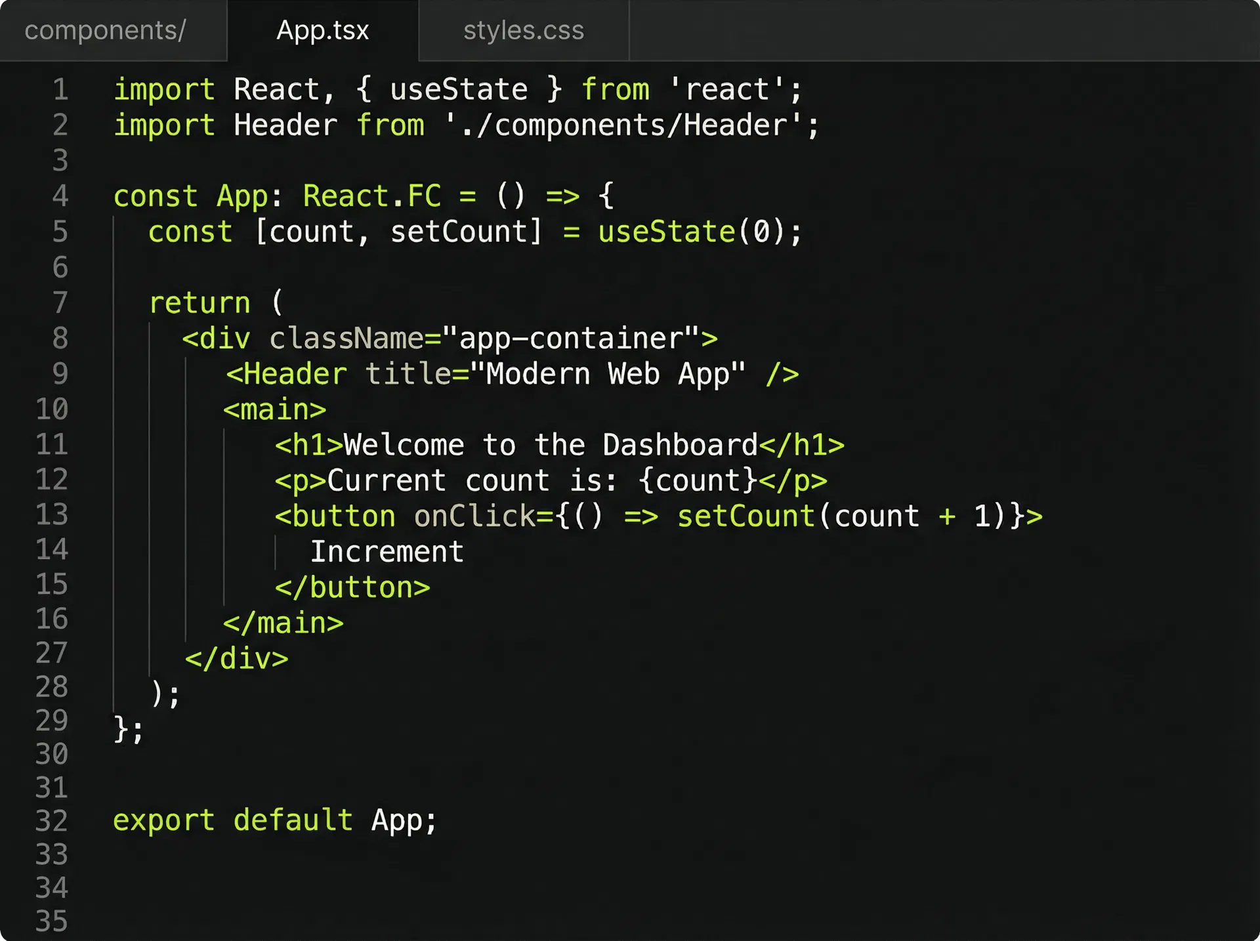
Task: Click the {count} expression on line 12
Action: (x=696, y=480)
